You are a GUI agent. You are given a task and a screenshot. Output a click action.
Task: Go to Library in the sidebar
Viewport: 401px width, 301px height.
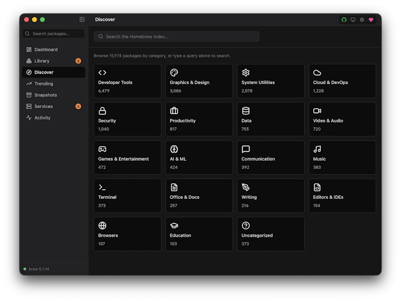click(x=54, y=61)
